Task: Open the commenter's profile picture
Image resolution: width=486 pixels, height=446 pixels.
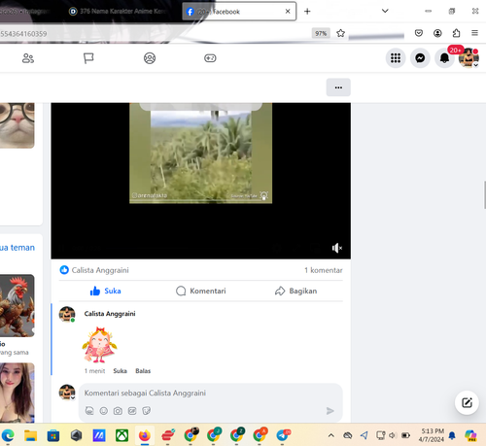Action: (x=67, y=314)
